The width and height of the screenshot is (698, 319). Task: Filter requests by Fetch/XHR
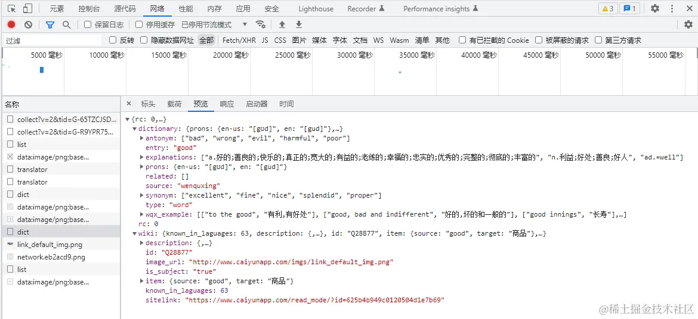pyautogui.click(x=239, y=40)
